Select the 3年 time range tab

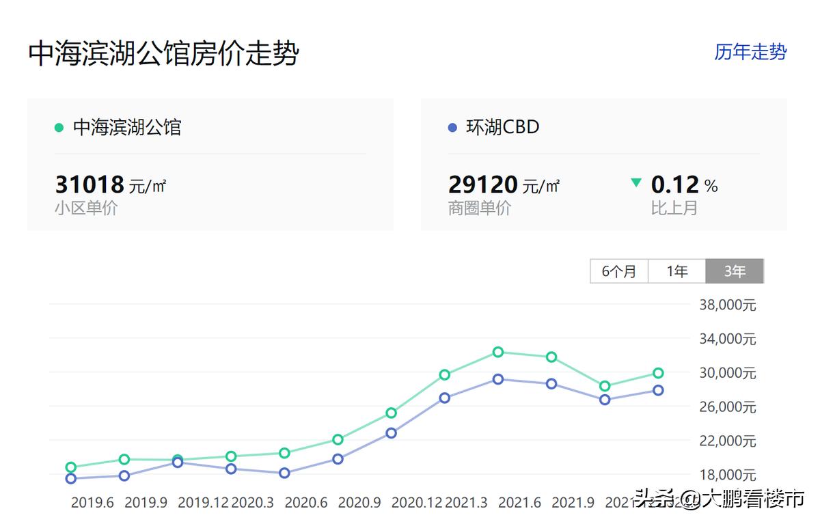pyautogui.click(x=735, y=271)
